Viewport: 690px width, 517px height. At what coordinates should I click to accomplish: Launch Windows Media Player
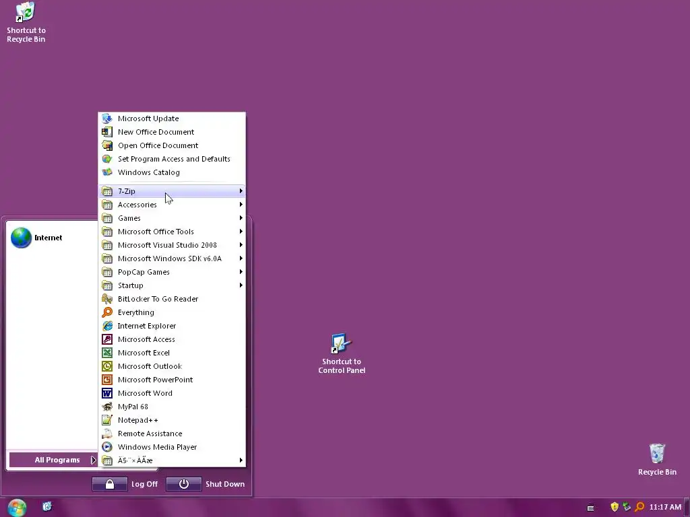click(172, 447)
